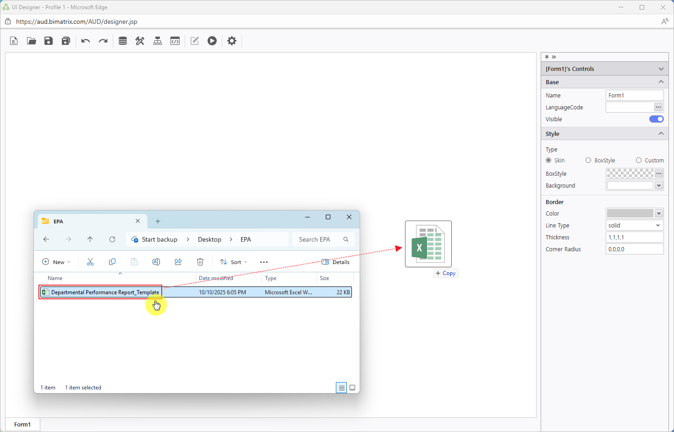Open the build tools hammer icon
The image size is (674, 432).
[x=140, y=41]
